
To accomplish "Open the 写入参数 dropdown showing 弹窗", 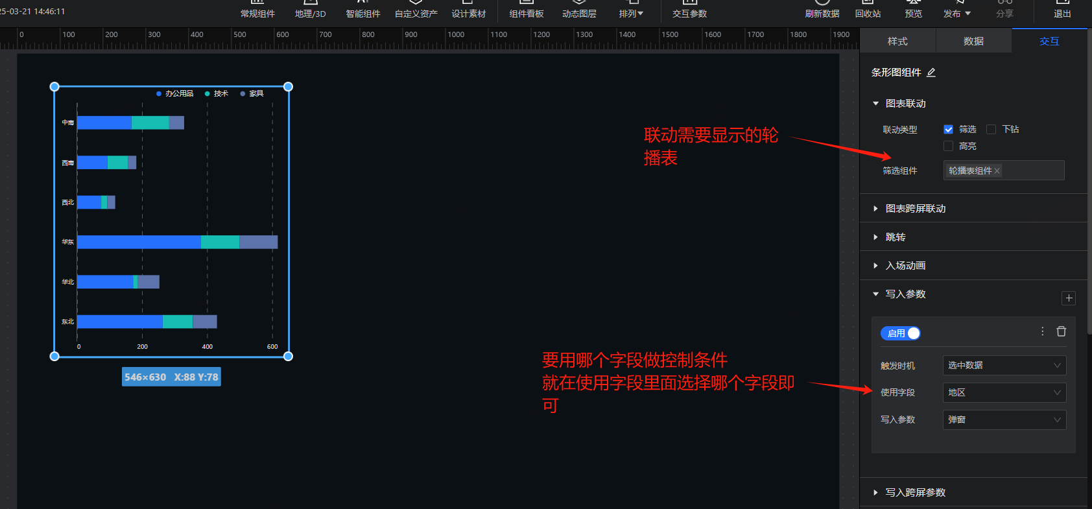I will [1004, 420].
